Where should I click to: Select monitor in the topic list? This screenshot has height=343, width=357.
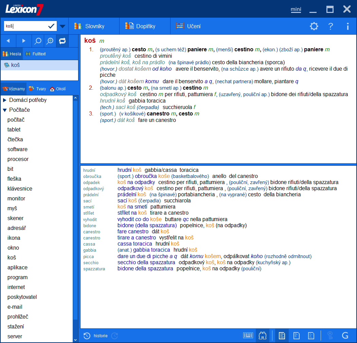pyautogui.click(x=16, y=198)
